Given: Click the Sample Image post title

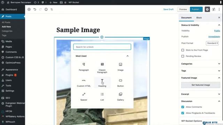Looking at the screenshot, I should click(78, 30).
